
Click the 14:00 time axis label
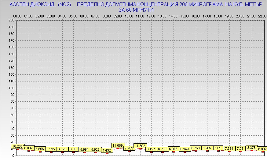pyautogui.click(x=173, y=17)
